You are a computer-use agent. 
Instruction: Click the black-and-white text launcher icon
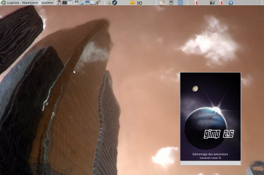coord(77,2)
